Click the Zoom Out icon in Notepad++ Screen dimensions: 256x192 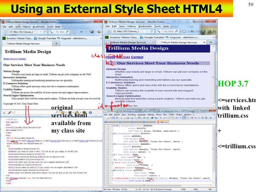click(164, 118)
